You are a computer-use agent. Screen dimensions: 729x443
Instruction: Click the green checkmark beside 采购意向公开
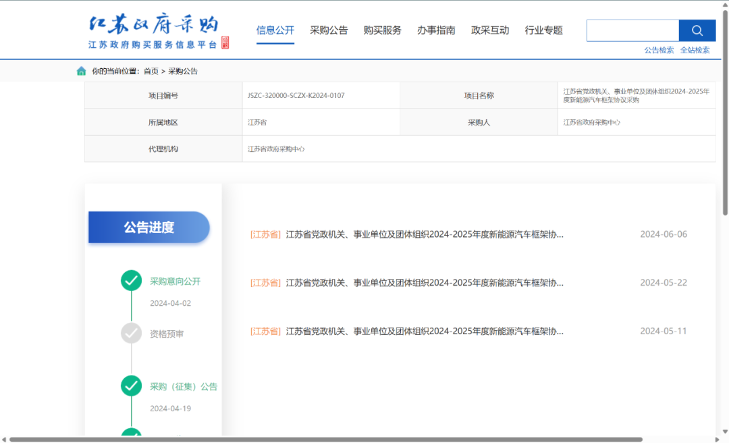131,280
